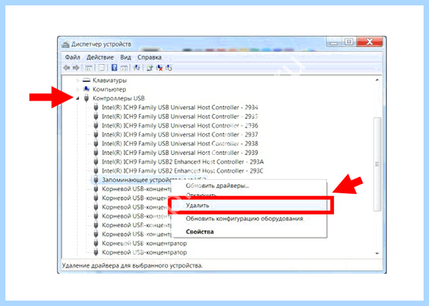The image size is (429, 306).
Task: Open the Вид menu
Action: (126, 57)
